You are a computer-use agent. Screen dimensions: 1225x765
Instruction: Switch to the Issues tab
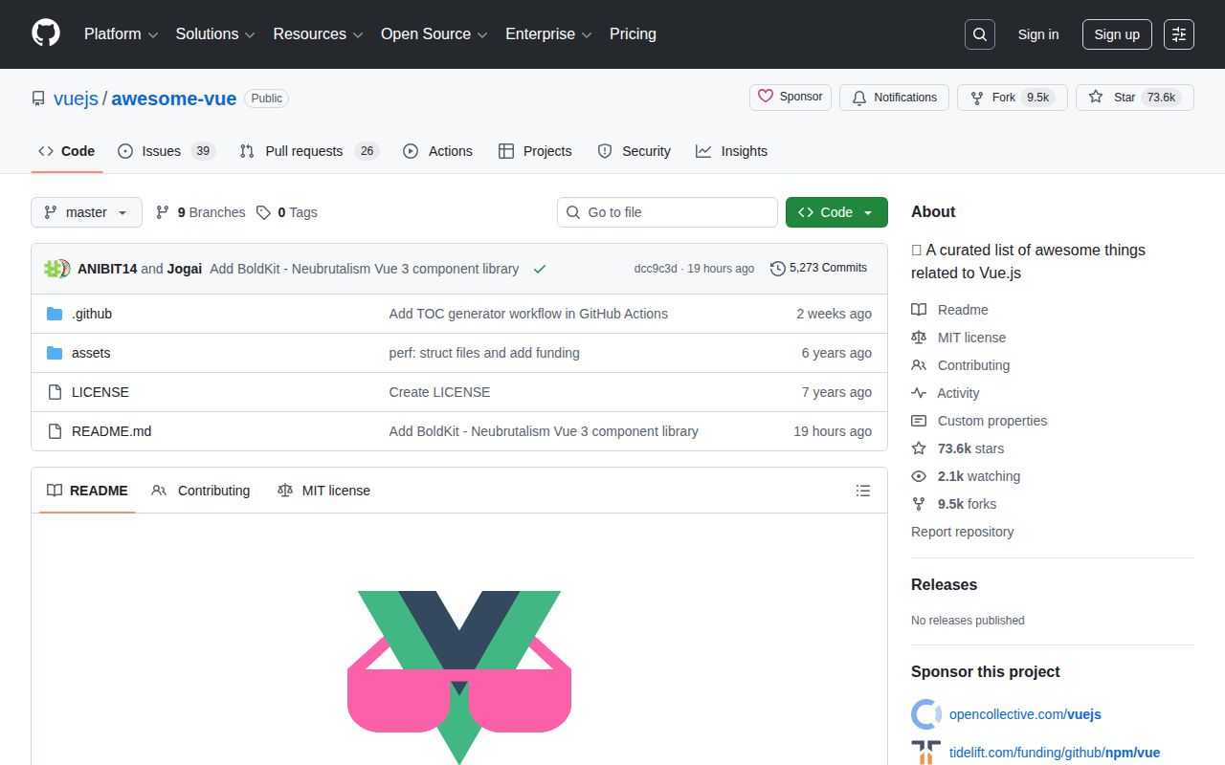click(x=161, y=151)
